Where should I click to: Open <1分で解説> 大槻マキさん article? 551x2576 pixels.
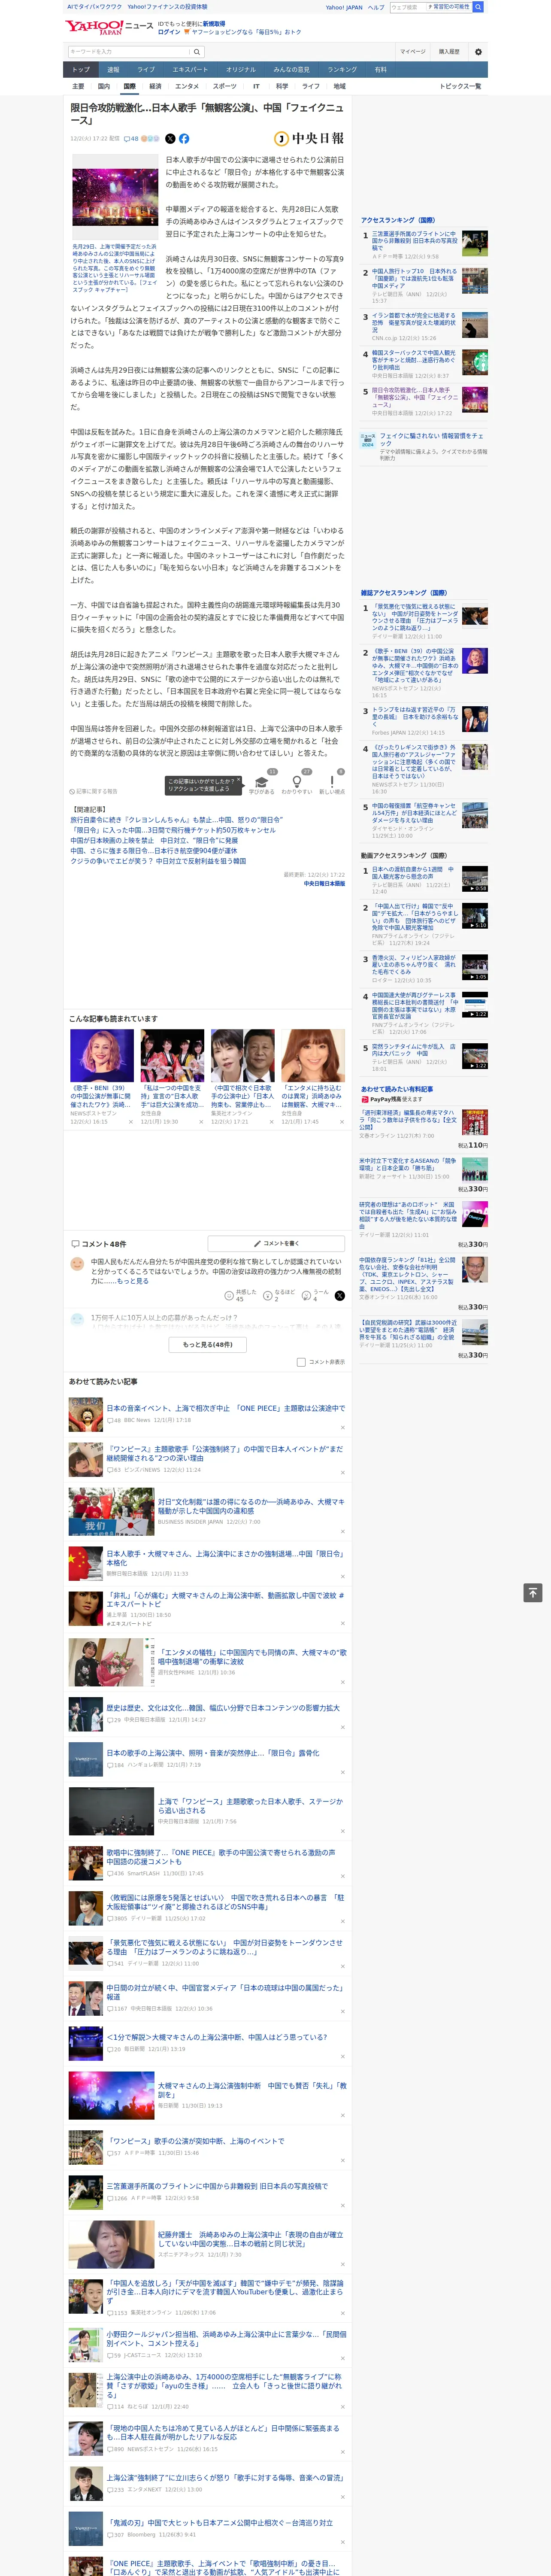[x=217, y=2037]
